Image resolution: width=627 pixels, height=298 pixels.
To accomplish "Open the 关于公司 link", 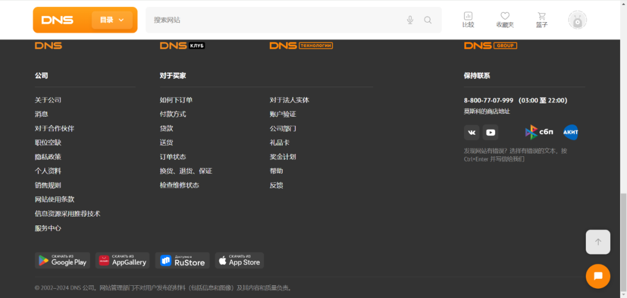I will coord(48,100).
